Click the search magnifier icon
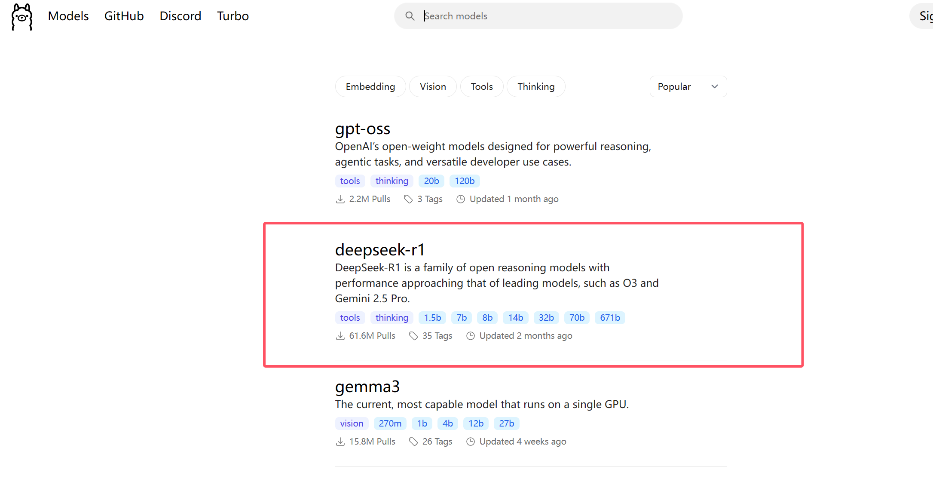Viewport: 933px width, 485px height. pos(410,16)
